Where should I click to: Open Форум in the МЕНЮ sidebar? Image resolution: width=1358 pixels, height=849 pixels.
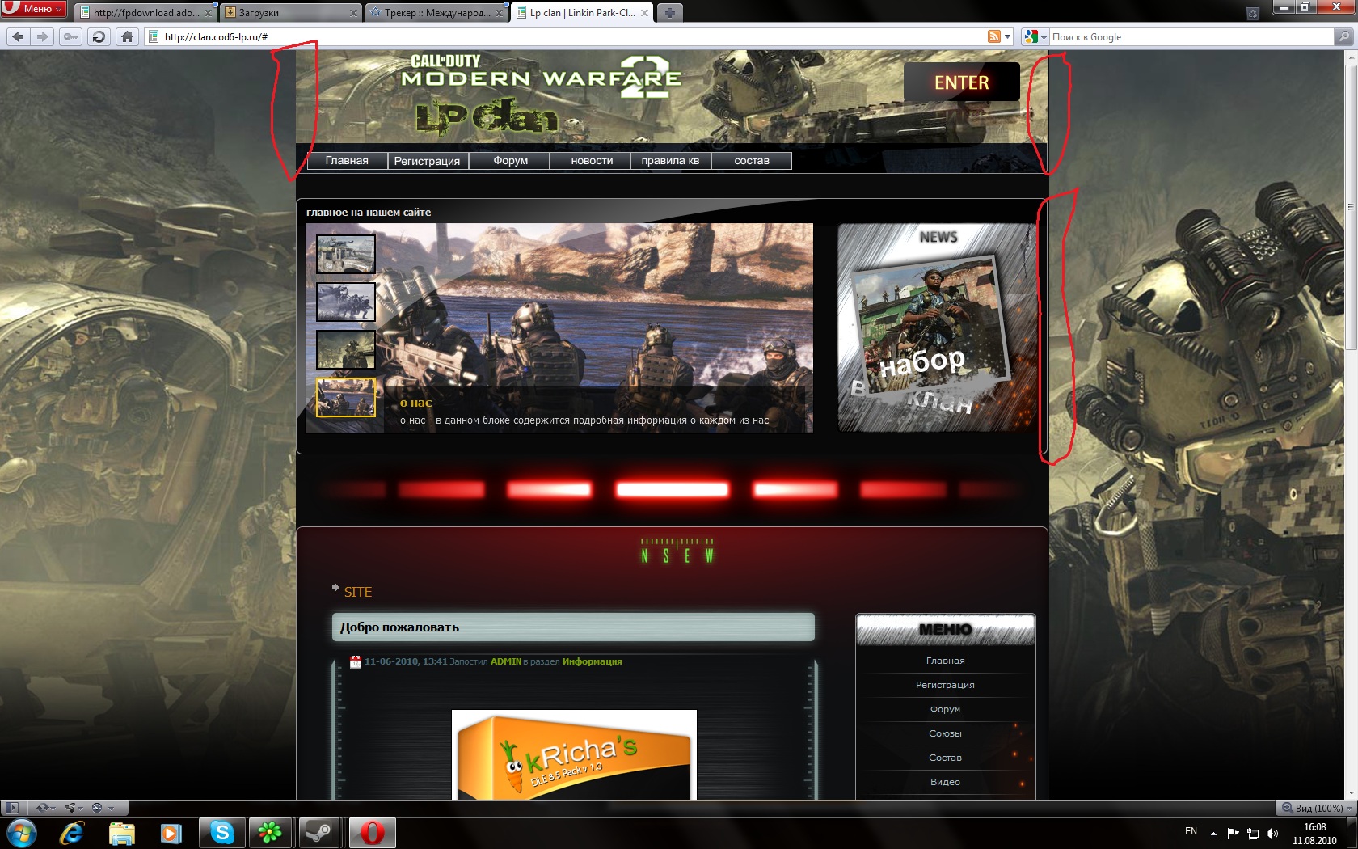coord(945,709)
